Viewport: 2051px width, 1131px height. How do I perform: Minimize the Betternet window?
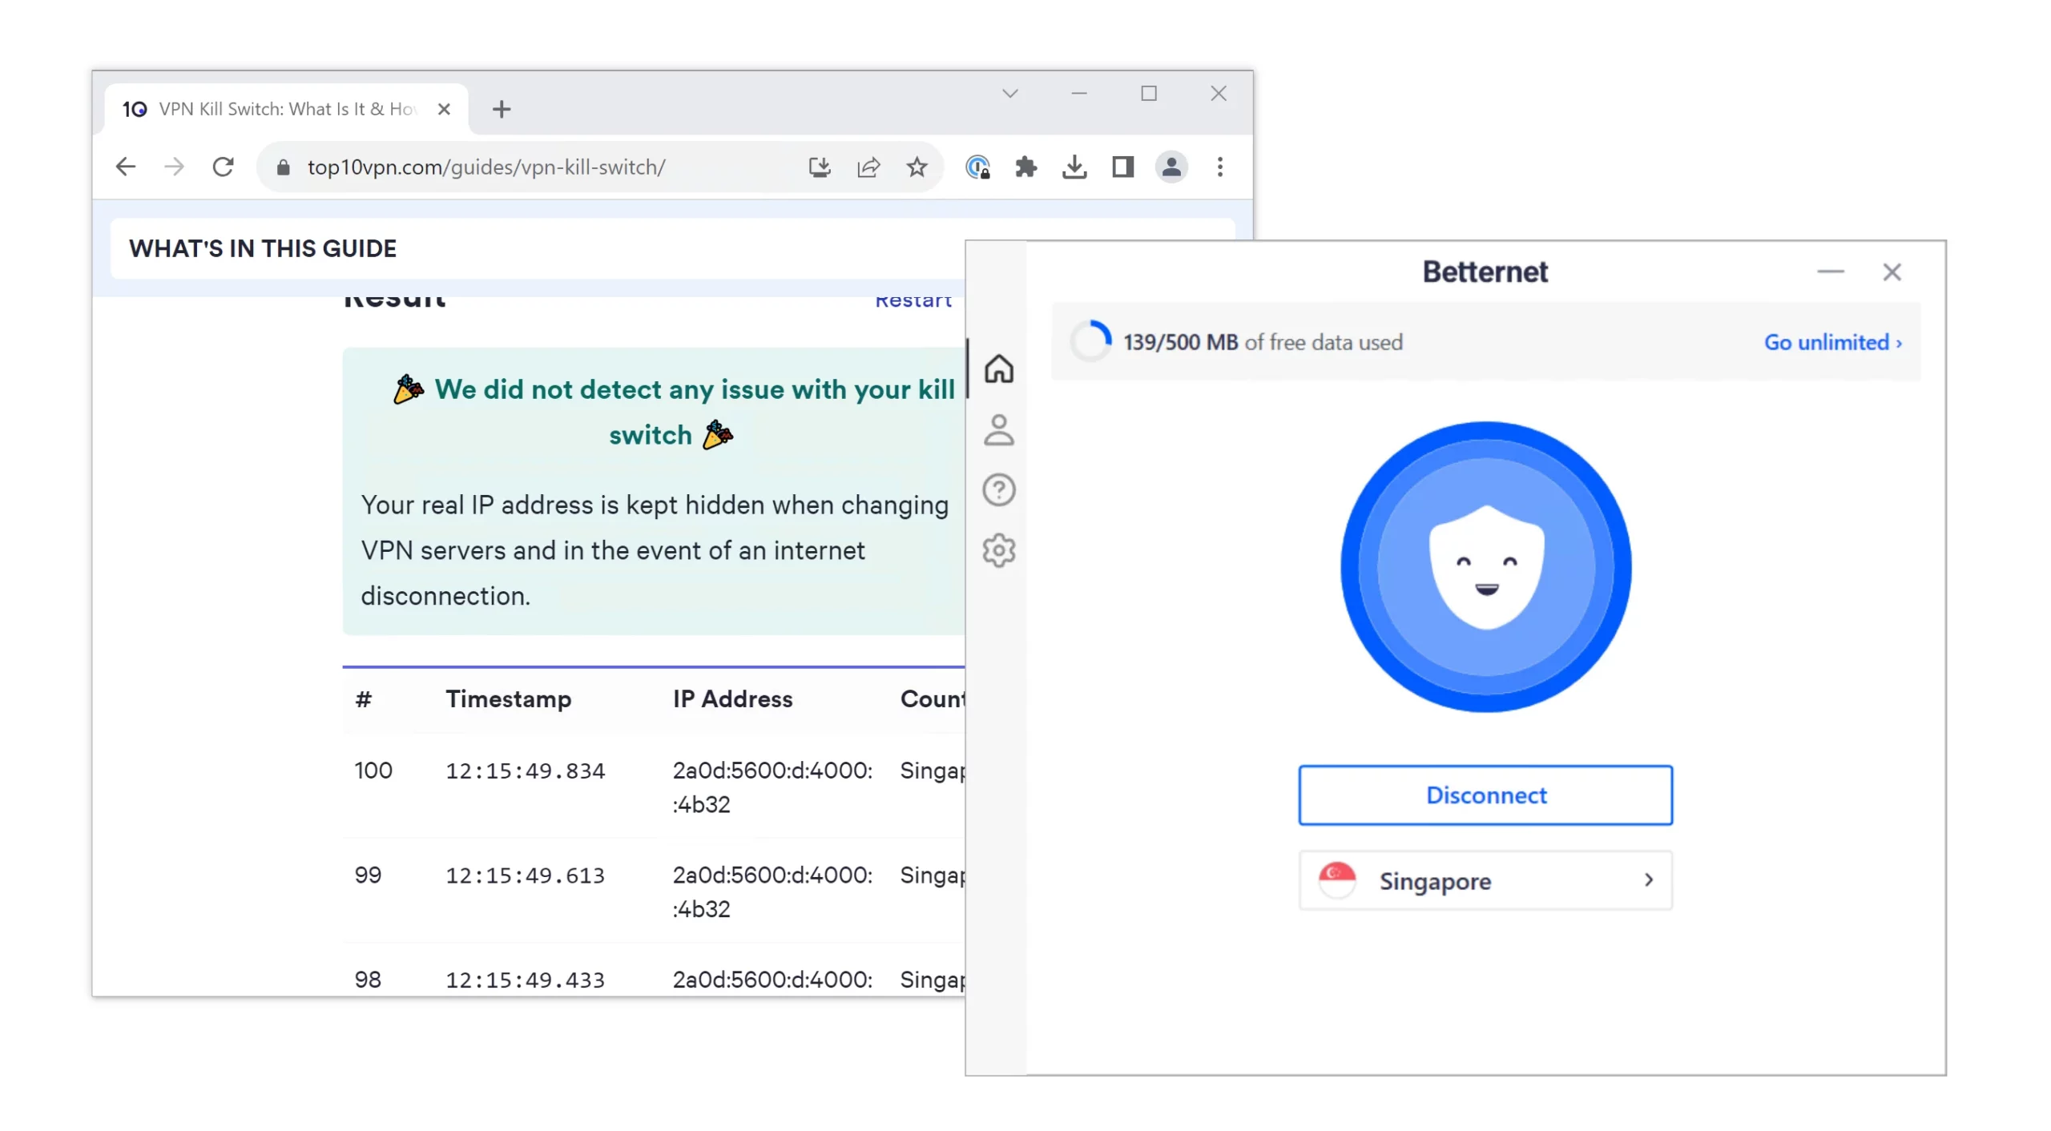coord(1830,272)
